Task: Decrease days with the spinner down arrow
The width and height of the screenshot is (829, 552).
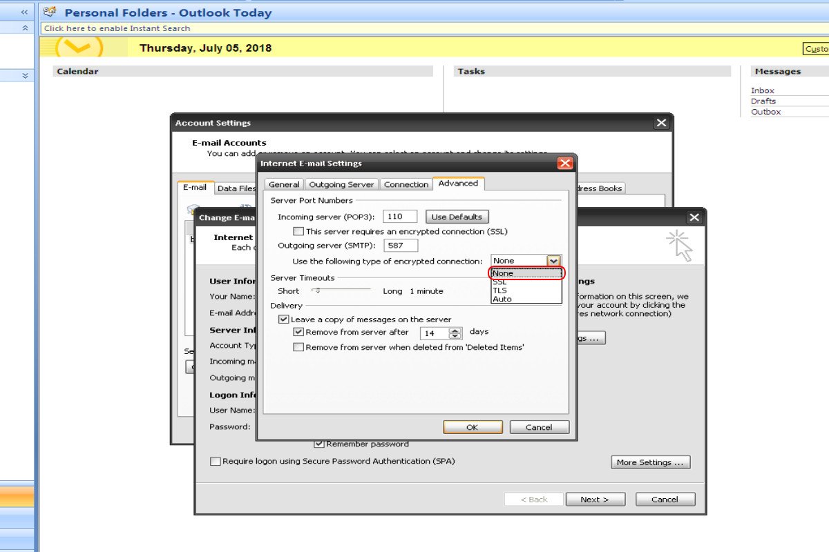Action: tap(455, 337)
